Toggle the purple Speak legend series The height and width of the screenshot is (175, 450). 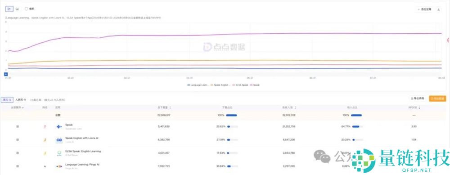click(255, 85)
